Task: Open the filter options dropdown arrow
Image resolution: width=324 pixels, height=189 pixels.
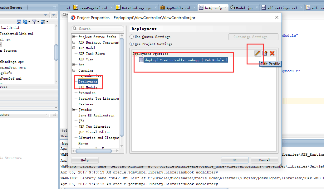Action: point(38,22)
